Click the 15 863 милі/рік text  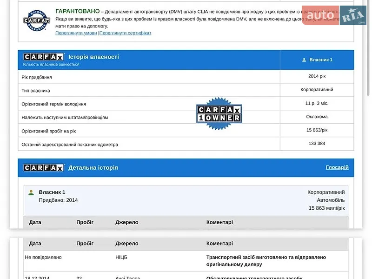pos(327,208)
